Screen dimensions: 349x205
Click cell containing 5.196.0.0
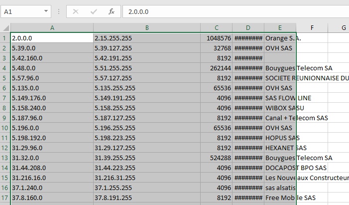coord(52,128)
